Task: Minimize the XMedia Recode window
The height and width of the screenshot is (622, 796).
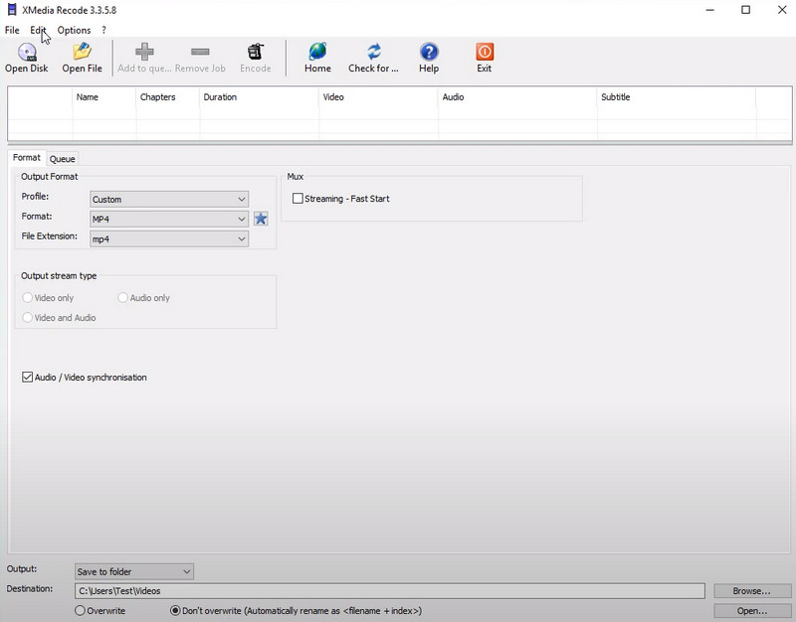Action: (x=710, y=10)
